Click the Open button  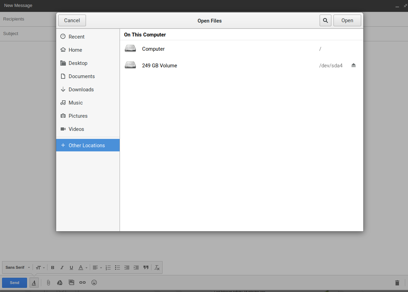coord(347,20)
